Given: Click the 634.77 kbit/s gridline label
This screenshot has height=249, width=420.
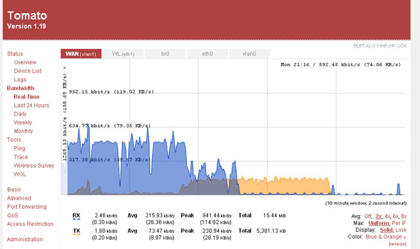Looking at the screenshot, I should click(110, 125).
